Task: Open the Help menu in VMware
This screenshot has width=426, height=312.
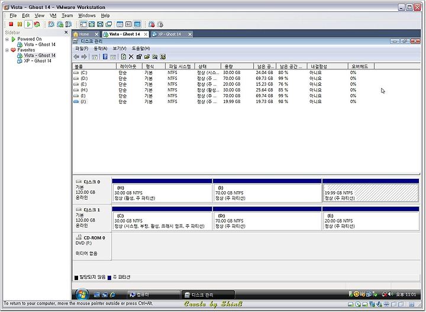Action: [x=105, y=15]
